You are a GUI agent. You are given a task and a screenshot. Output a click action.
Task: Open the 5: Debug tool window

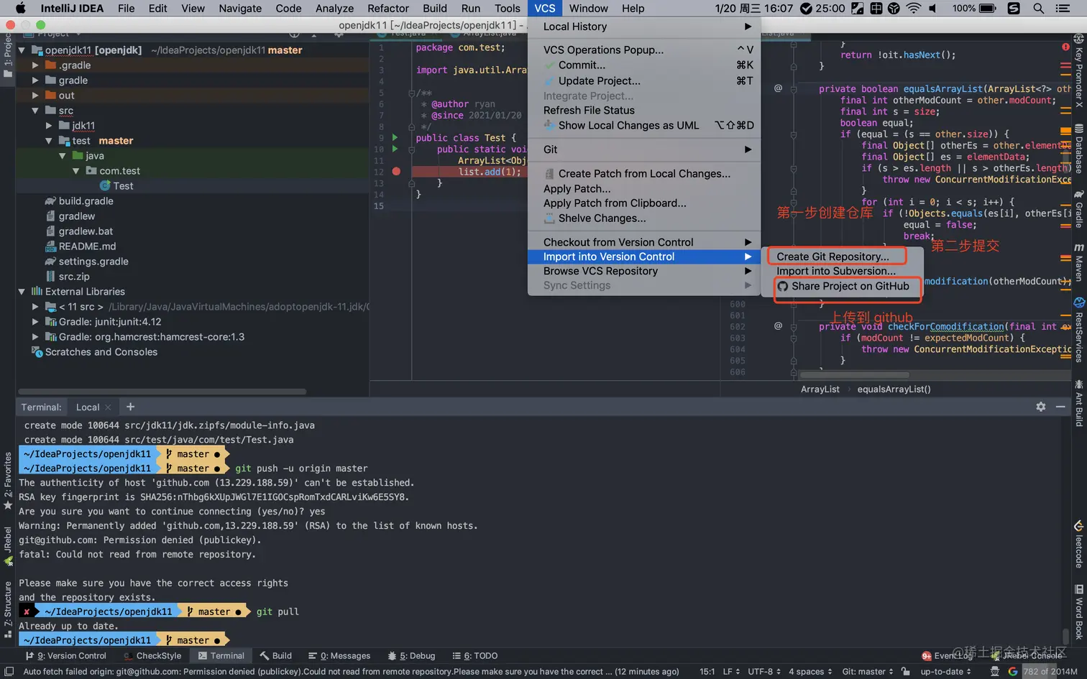point(411,656)
